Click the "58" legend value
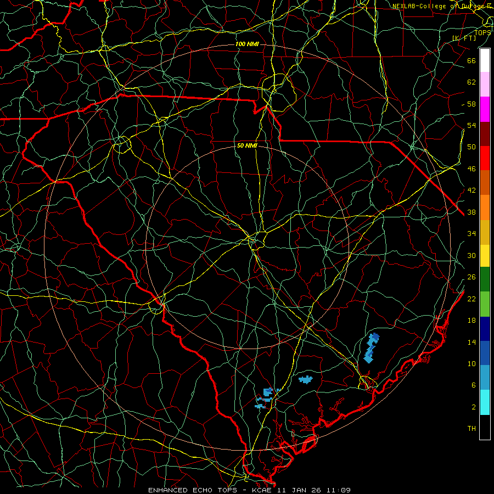 coord(471,104)
